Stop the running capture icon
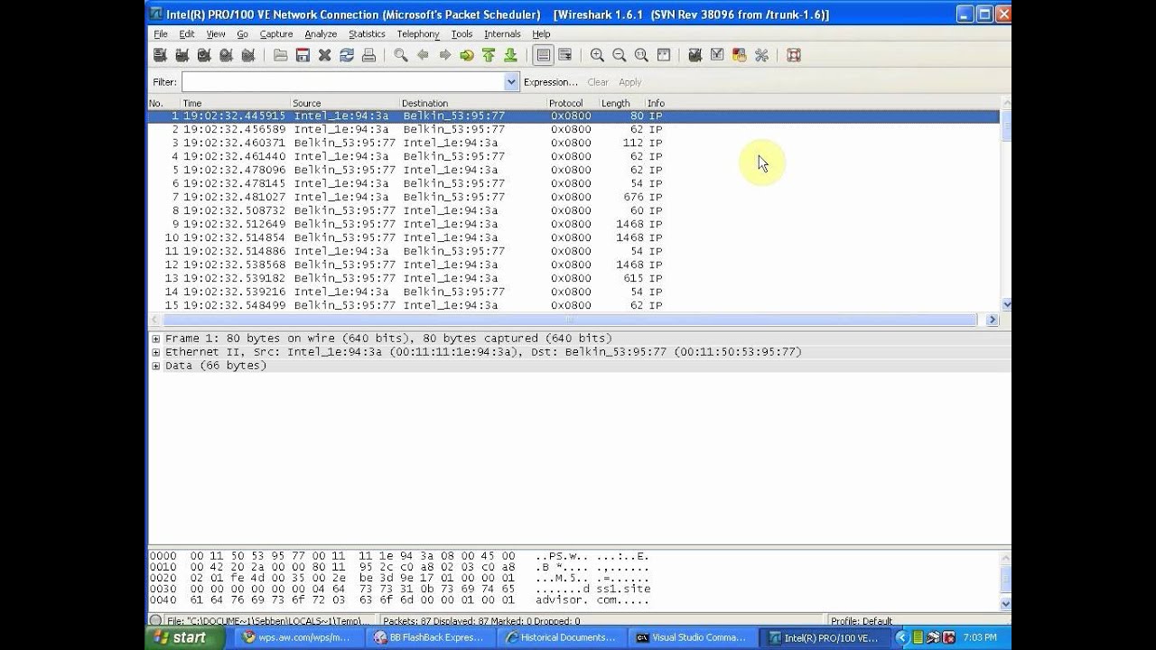Screen dimensions: 1156x650 226,55
